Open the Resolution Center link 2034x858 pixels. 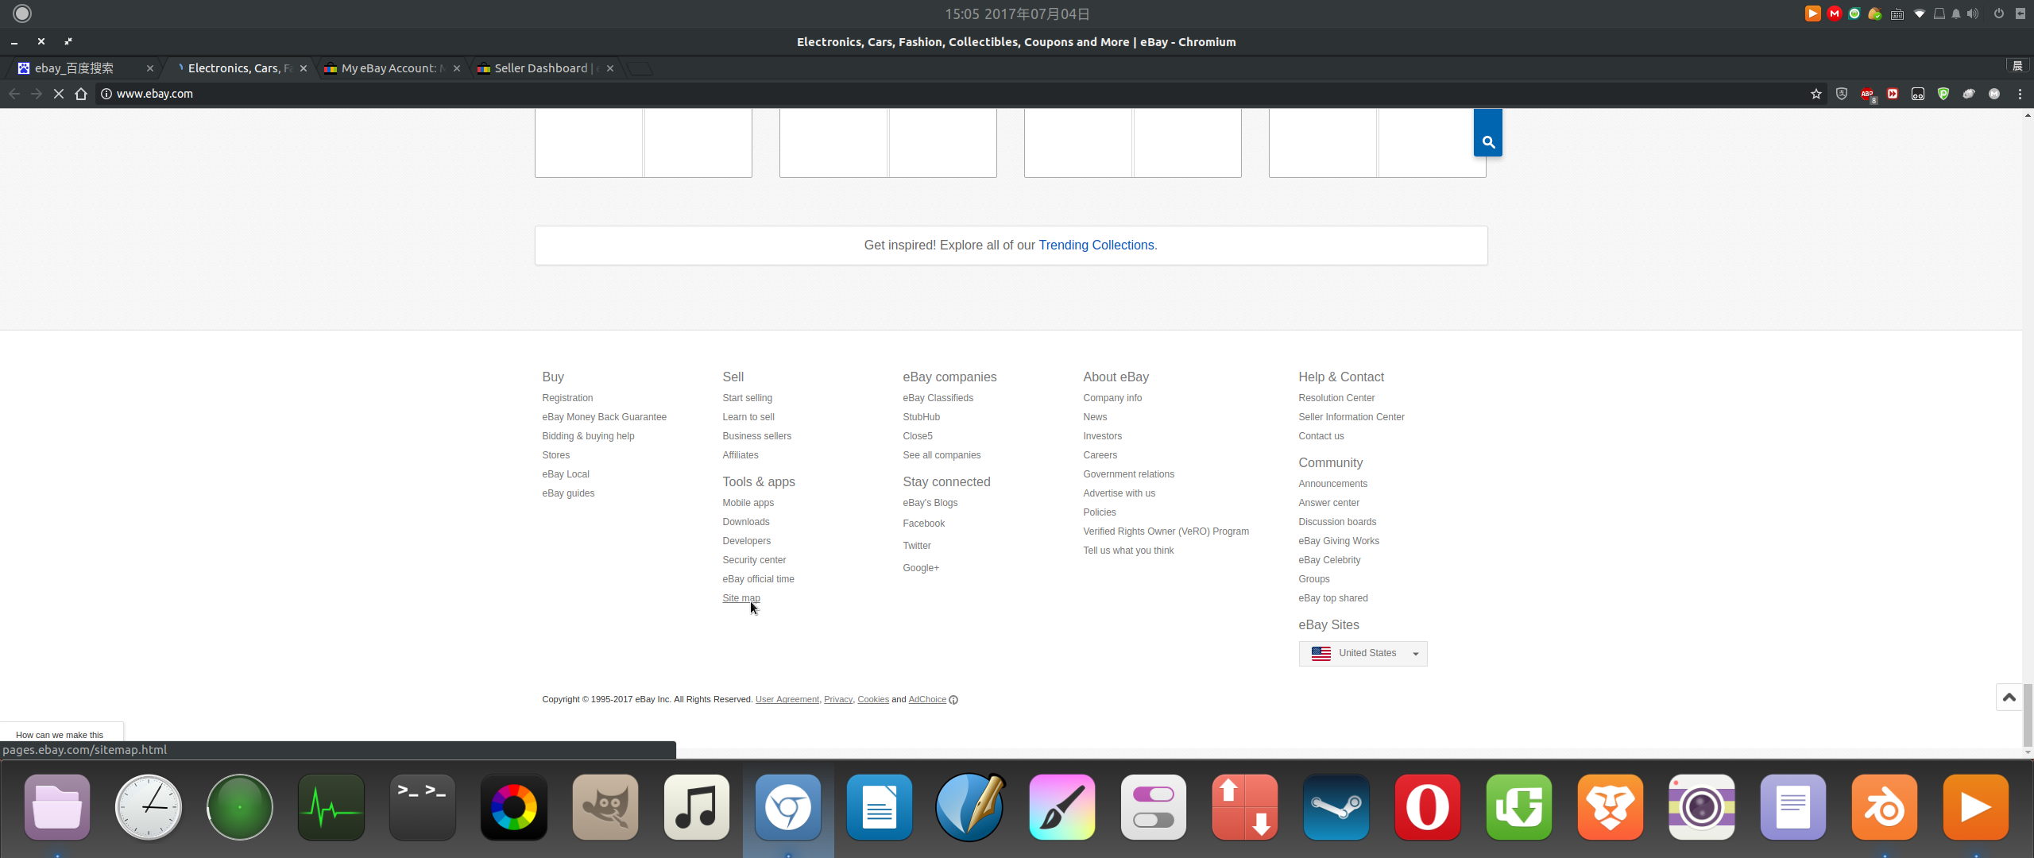[1336, 398]
